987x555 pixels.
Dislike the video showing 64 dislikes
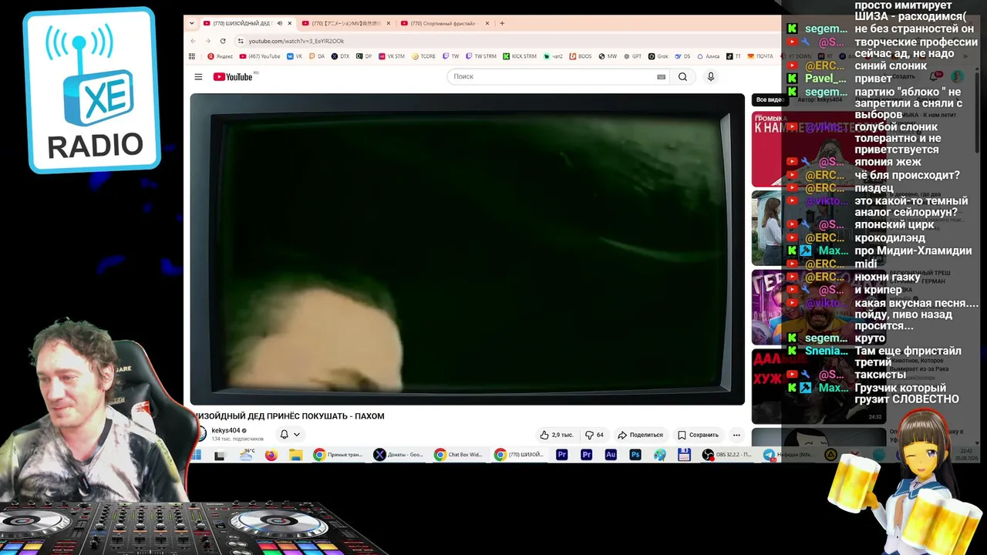click(x=595, y=435)
